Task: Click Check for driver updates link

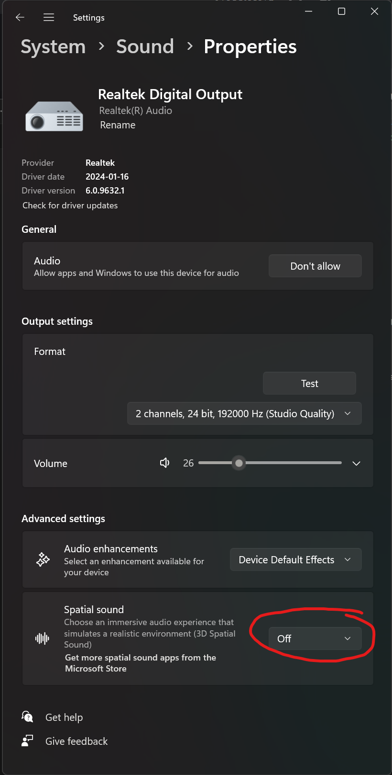Action: [x=70, y=205]
